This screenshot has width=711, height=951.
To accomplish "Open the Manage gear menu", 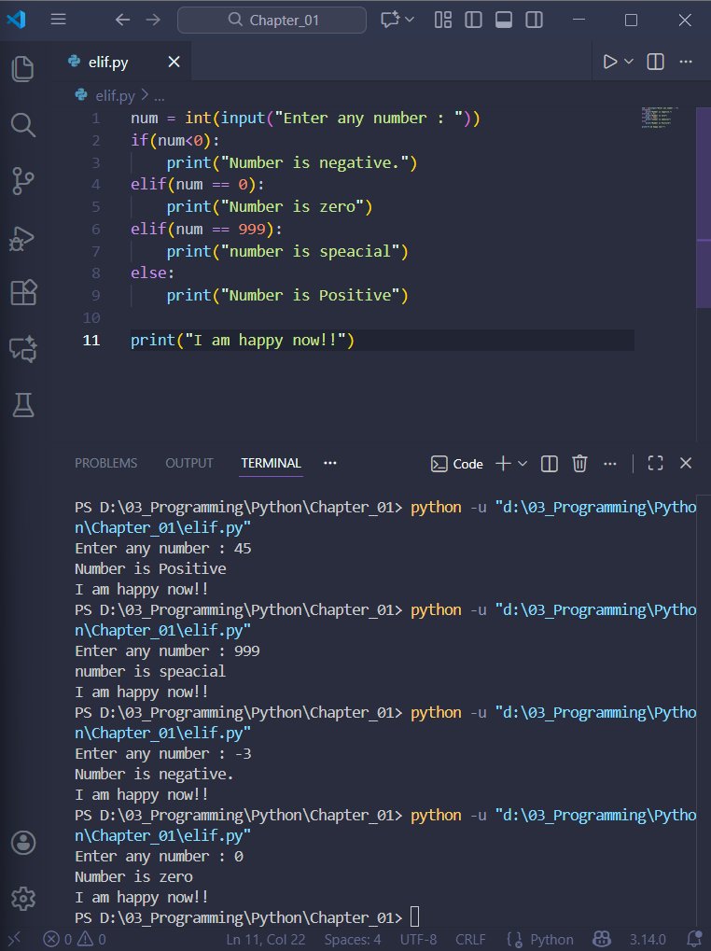I will point(23,898).
